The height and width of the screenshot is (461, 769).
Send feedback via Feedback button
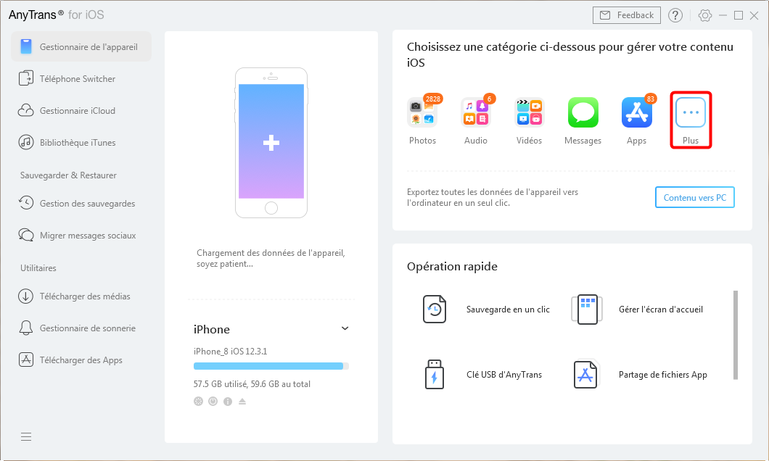627,15
